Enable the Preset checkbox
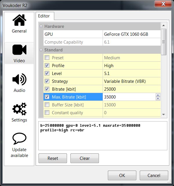The width and height of the screenshot is (174, 186). [x=47, y=58]
